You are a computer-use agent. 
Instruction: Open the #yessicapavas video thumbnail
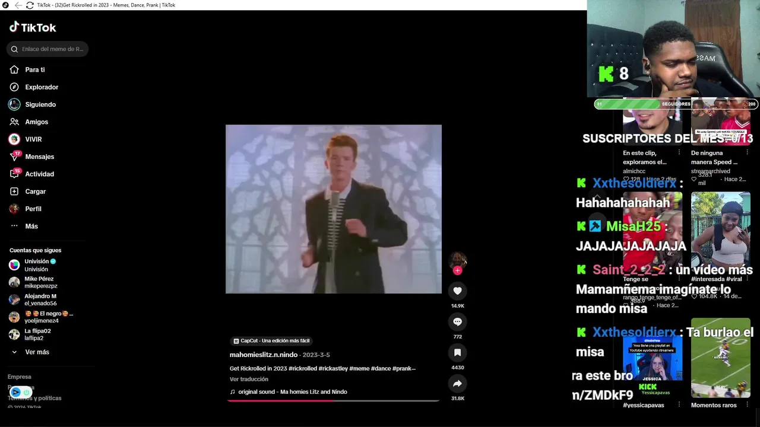653,359
